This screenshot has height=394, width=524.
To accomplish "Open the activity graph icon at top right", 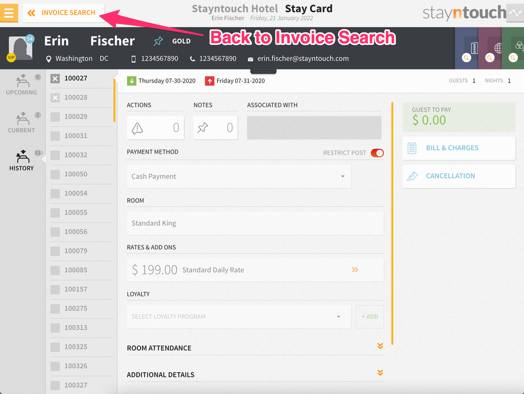I will click(x=515, y=13).
